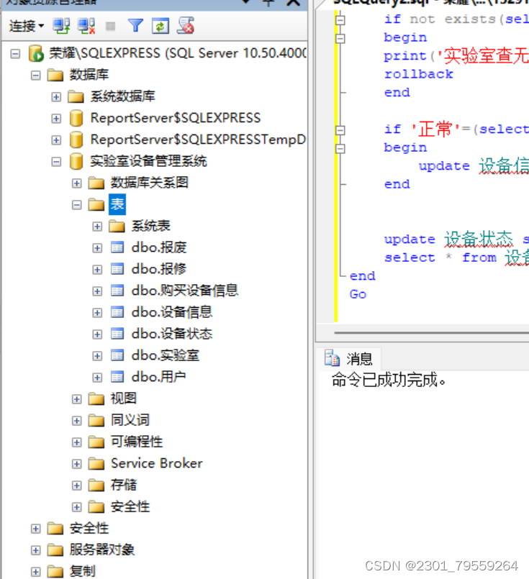Expand the dbo.用户 table node
The width and height of the screenshot is (529, 579).
[x=97, y=378]
